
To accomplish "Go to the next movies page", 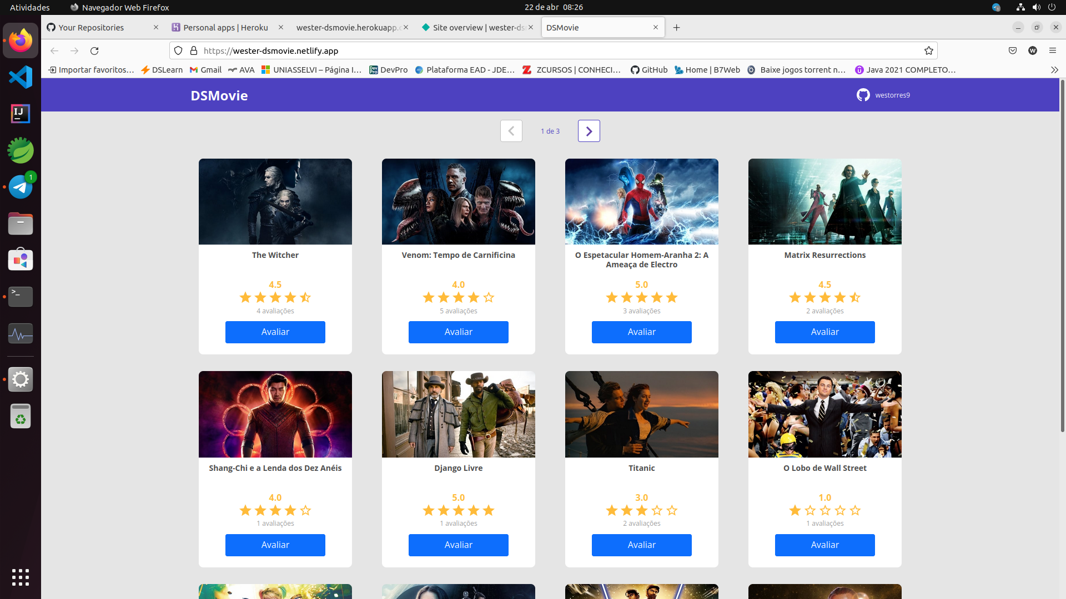I will pos(589,131).
